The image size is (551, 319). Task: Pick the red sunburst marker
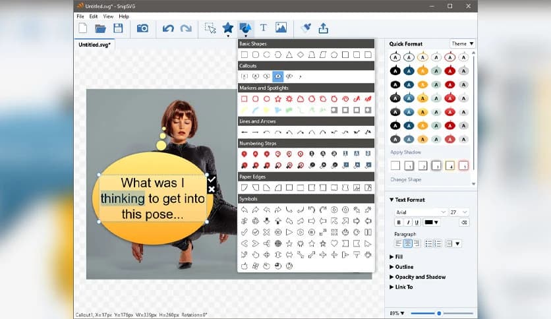289,99
